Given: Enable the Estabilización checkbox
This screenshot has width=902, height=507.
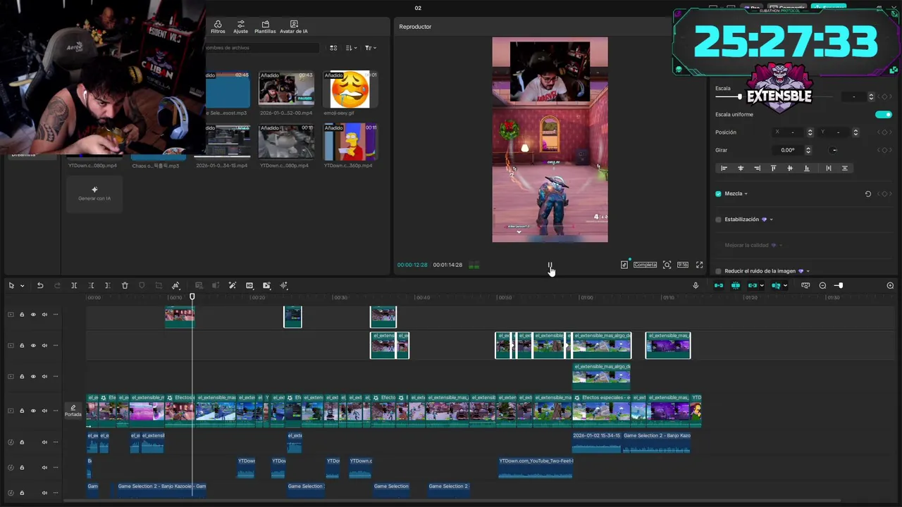Looking at the screenshot, I should point(719,220).
